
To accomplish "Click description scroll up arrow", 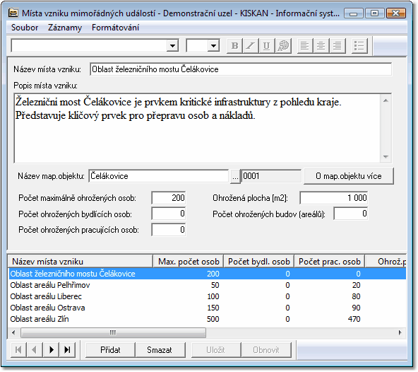I will pyautogui.click(x=386, y=100).
